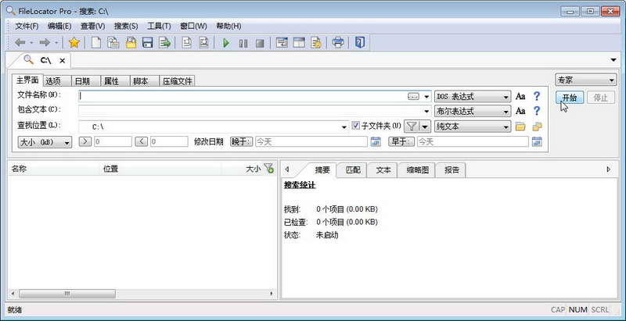Viewport: 626px width, 321px height.
Task: Click the open folder icon left of save
Action: [x=131, y=43]
